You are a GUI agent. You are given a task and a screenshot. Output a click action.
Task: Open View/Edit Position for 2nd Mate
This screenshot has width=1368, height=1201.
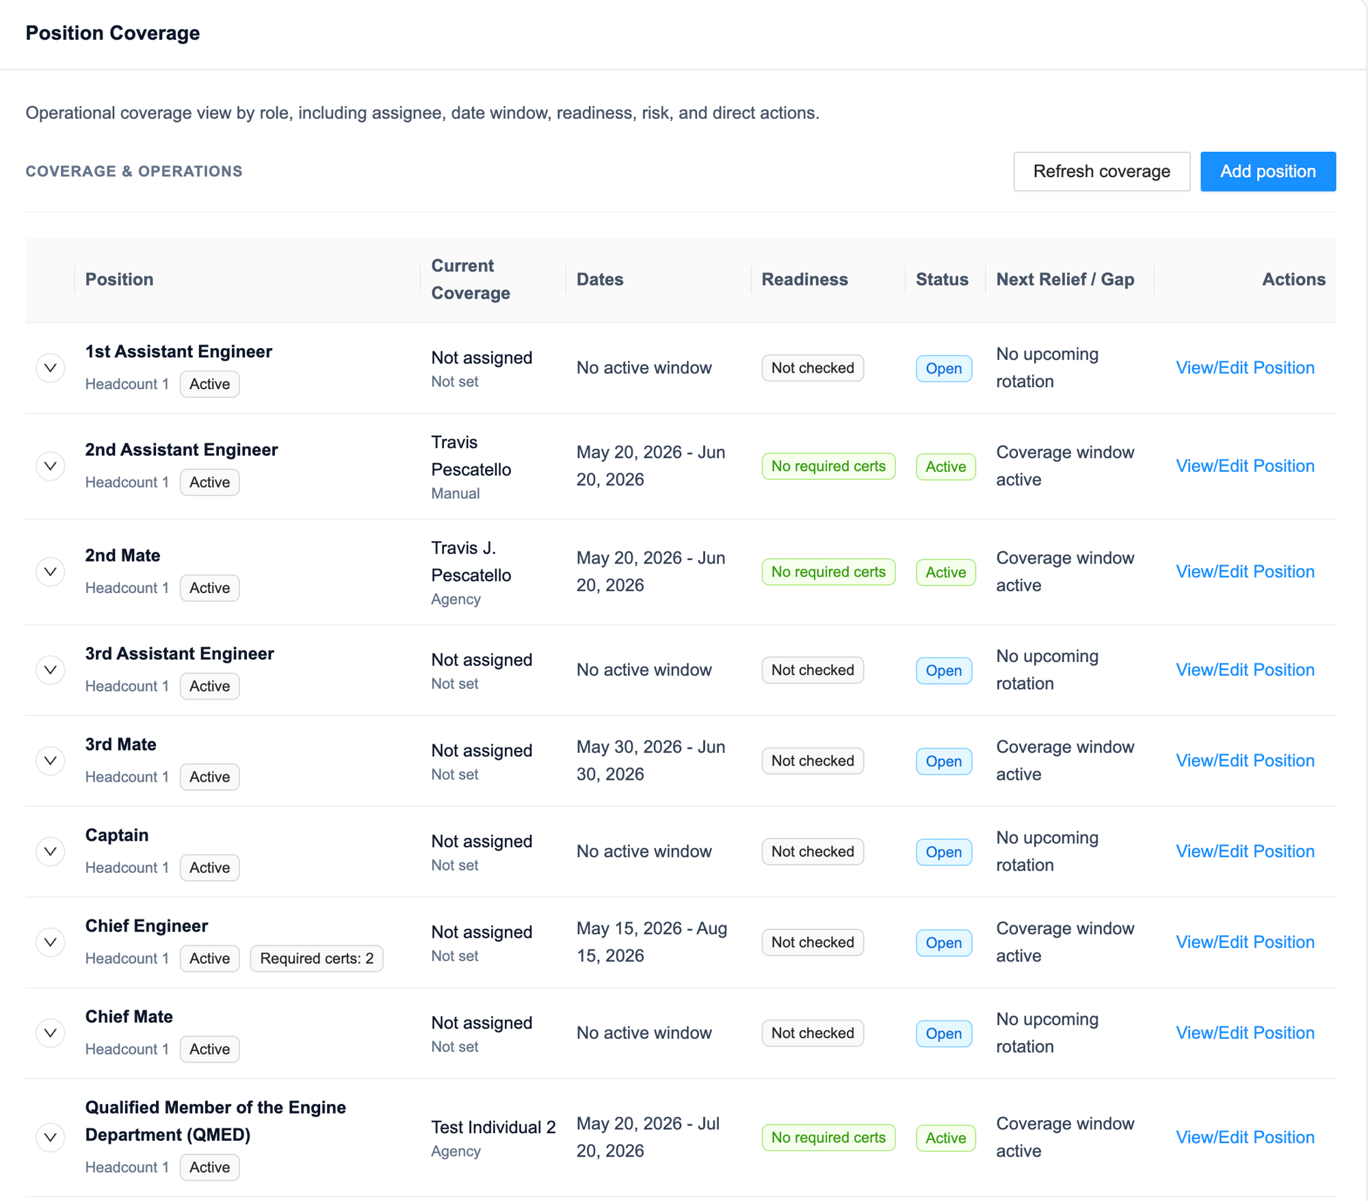(1245, 572)
